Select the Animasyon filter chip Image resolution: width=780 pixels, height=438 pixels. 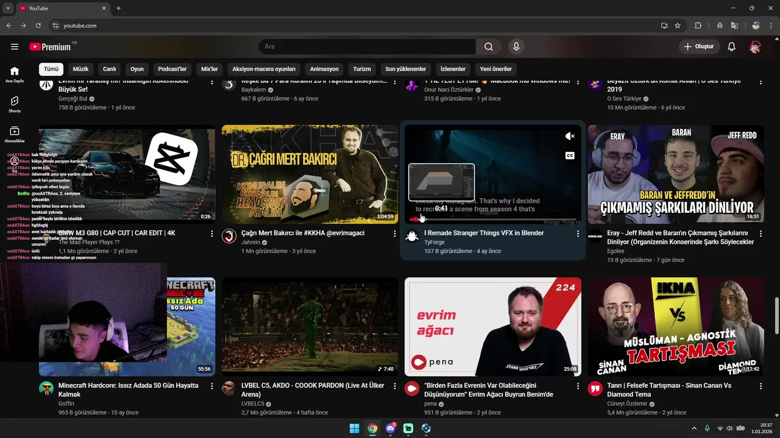point(324,69)
